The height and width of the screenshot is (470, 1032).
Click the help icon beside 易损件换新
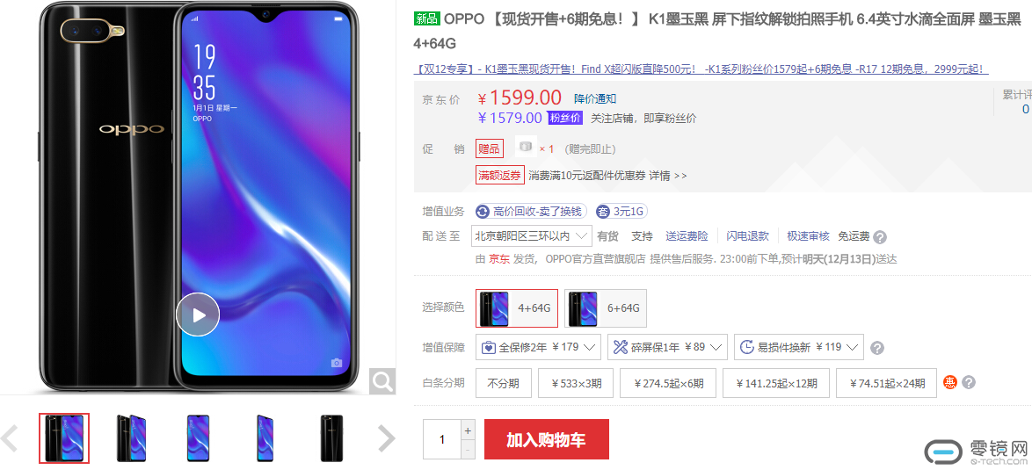click(x=877, y=348)
